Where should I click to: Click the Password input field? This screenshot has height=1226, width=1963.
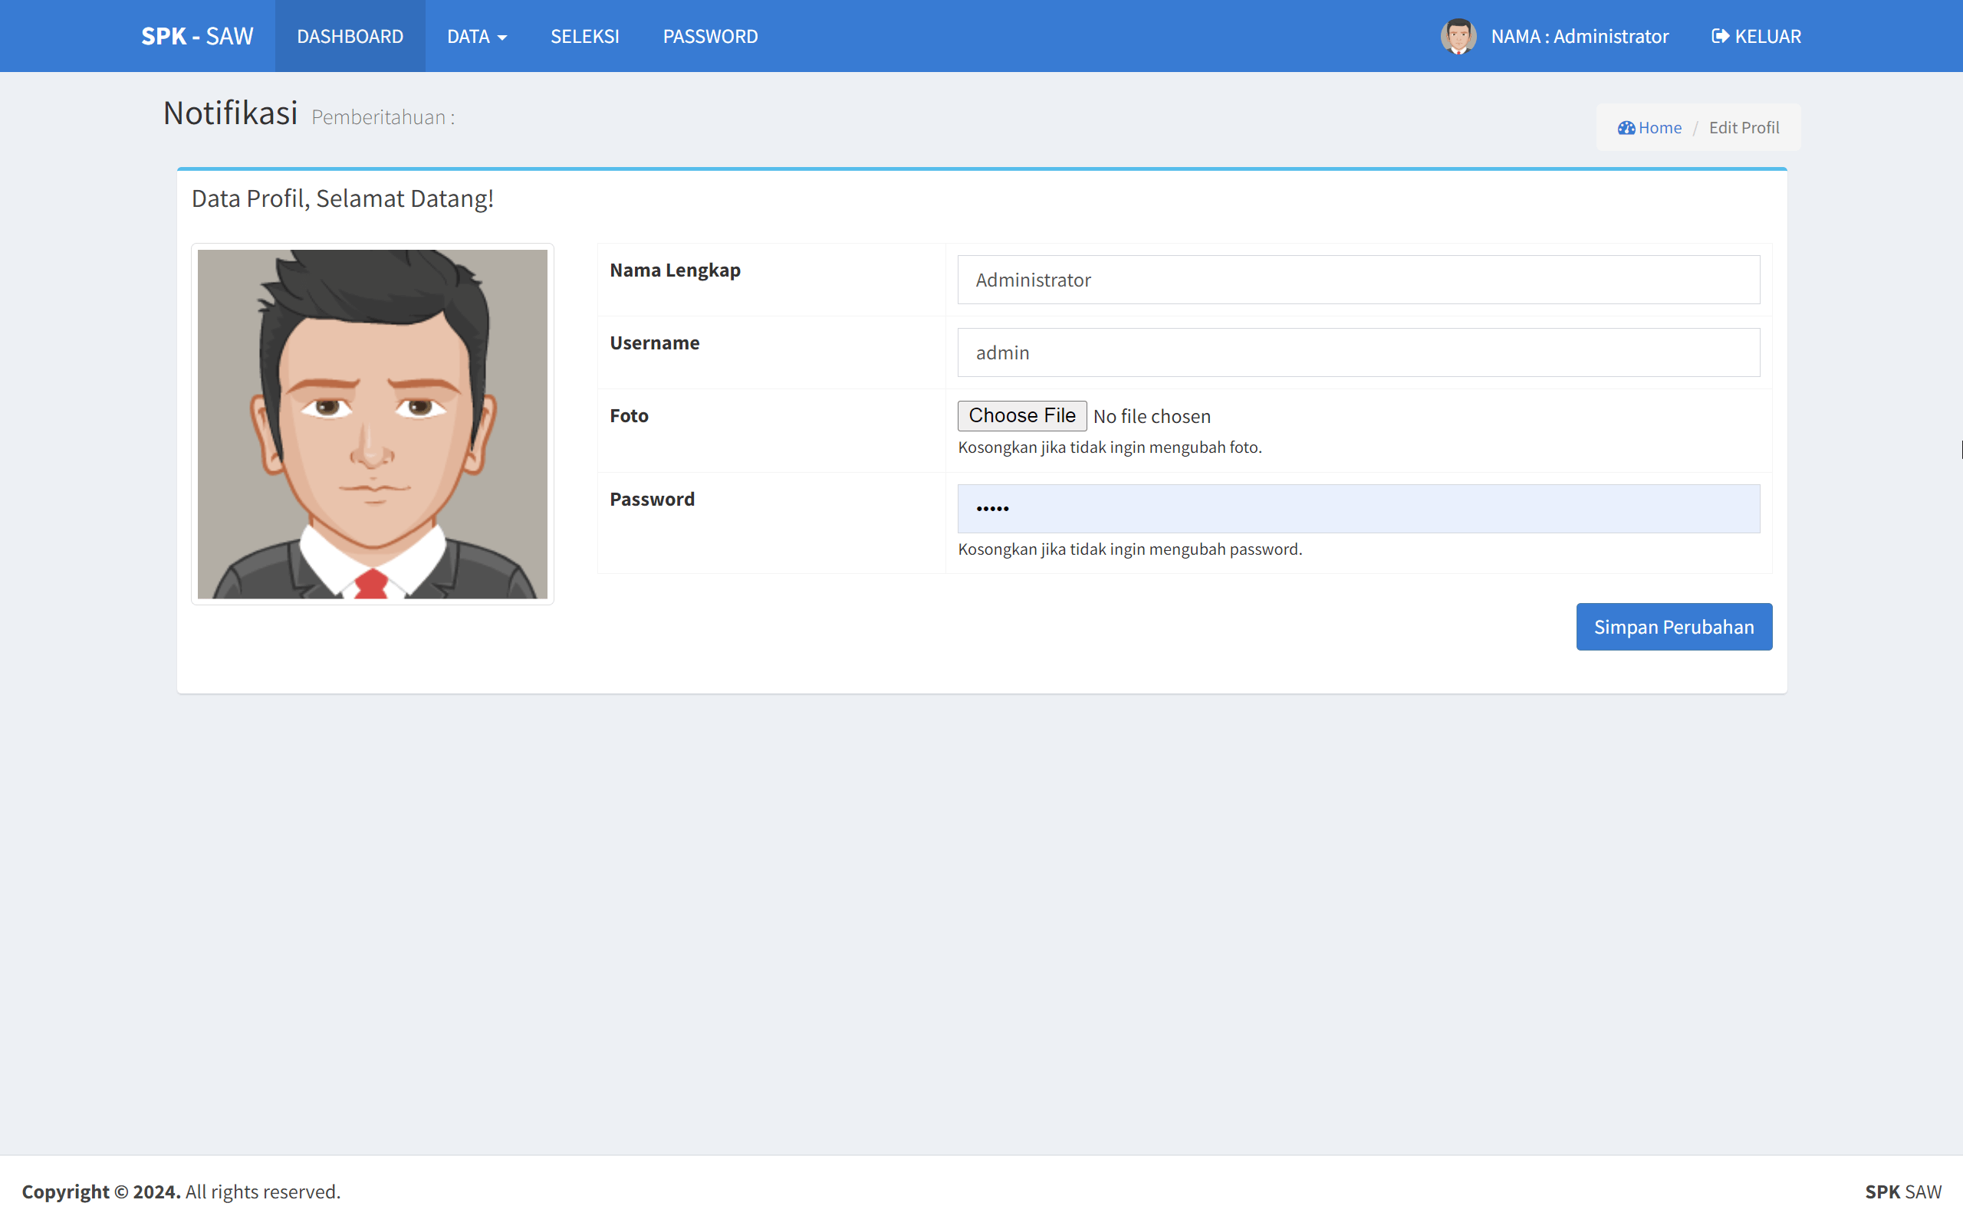pyautogui.click(x=1358, y=508)
